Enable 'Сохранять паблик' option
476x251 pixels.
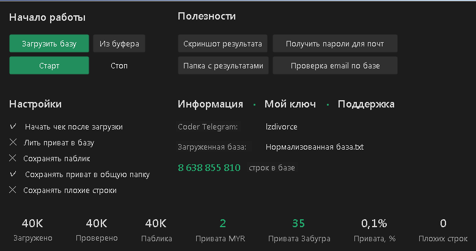[x=13, y=158]
